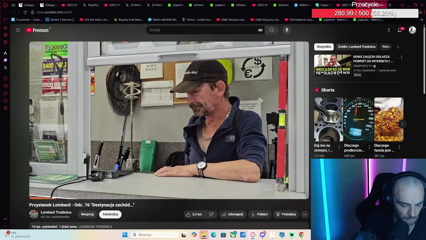Open options for 'Daj mu na zimnym' short
Image resolution: width=426 pixels, height=240 pixels.
pyautogui.click(x=339, y=147)
